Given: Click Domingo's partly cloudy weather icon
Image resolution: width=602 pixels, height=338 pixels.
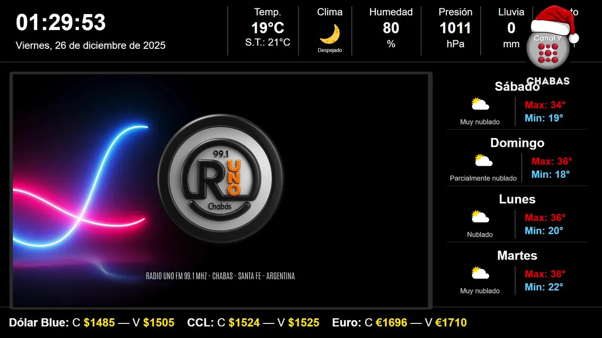Looking at the screenshot, I should (483, 161).
